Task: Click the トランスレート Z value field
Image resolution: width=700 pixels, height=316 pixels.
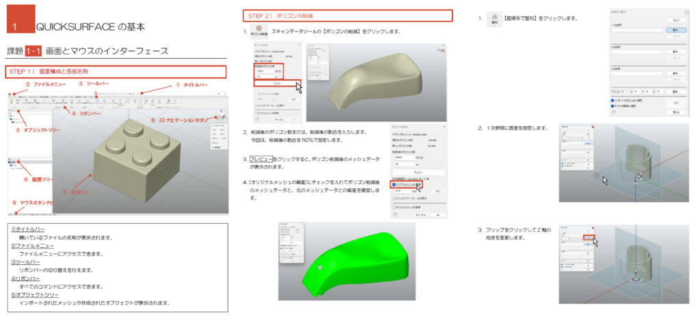Action: [x=660, y=92]
